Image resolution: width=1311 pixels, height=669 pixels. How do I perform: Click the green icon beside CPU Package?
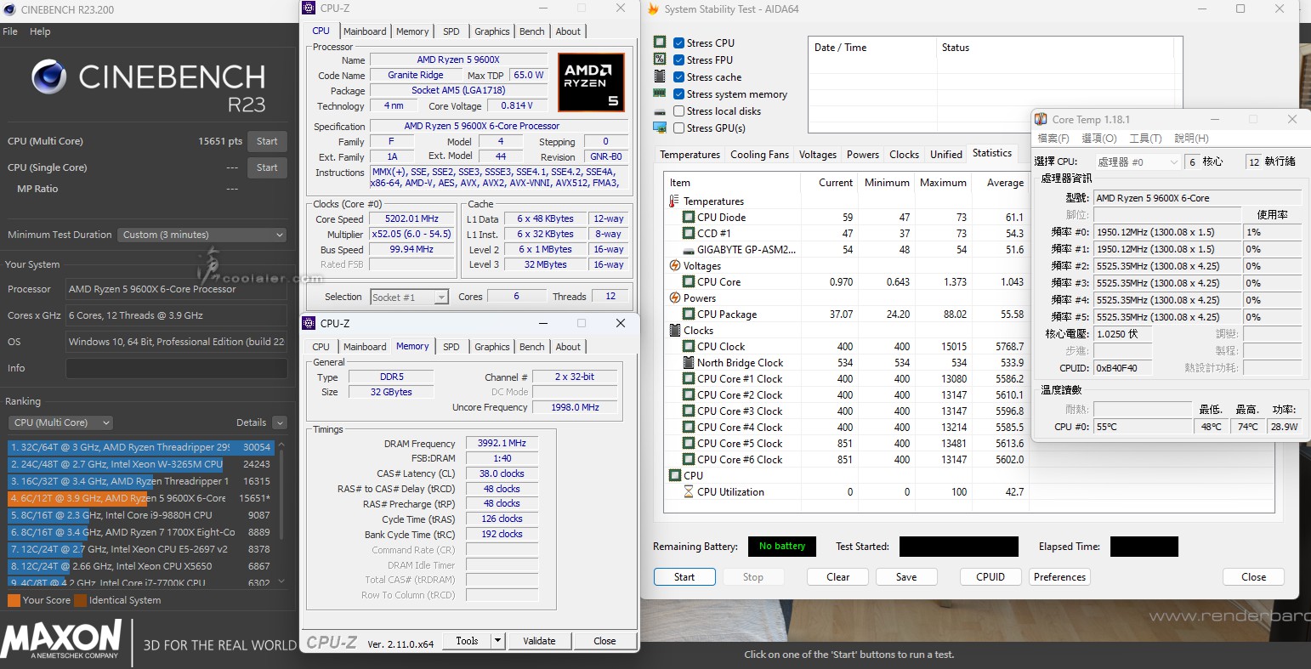[x=689, y=315]
